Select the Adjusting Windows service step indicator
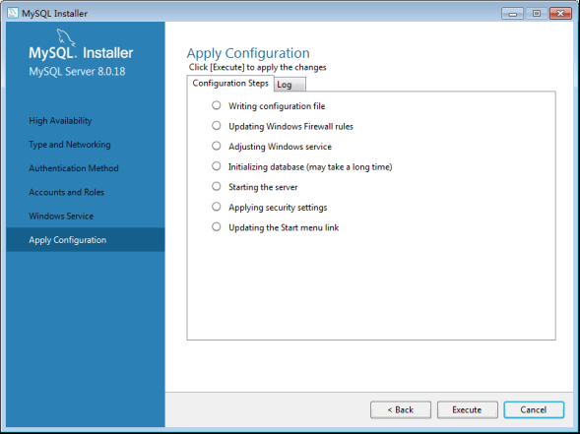 tap(217, 146)
